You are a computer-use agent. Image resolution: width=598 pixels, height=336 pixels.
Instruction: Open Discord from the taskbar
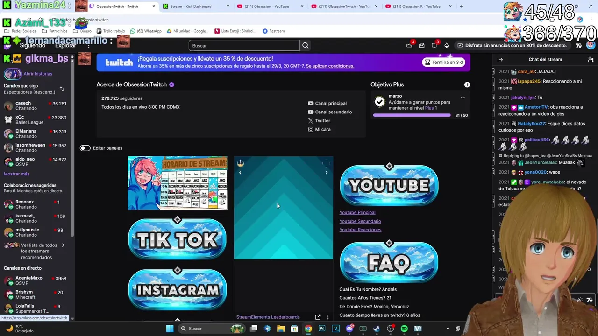[x=349, y=329]
